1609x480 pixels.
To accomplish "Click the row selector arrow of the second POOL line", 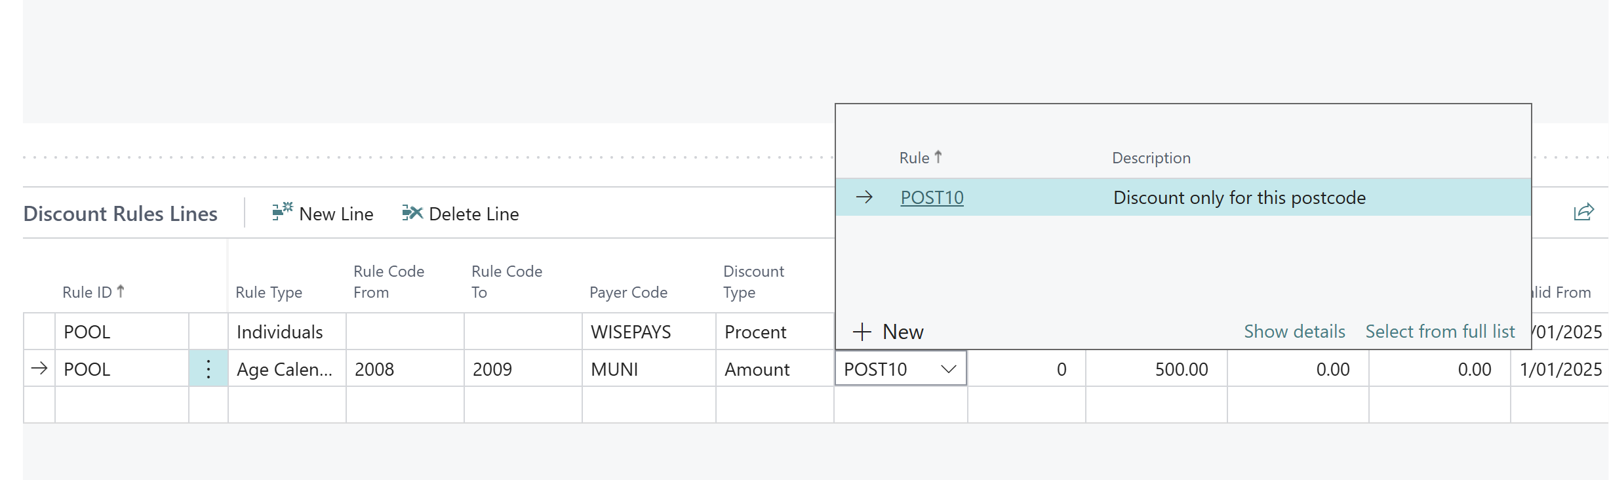I will [39, 369].
